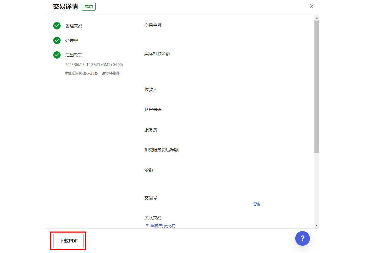Click the 账户号码 label

[153, 109]
